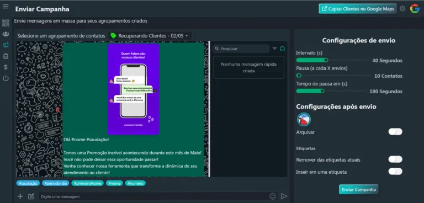
Task: Click the 10 Contatos value
Action: point(388,76)
